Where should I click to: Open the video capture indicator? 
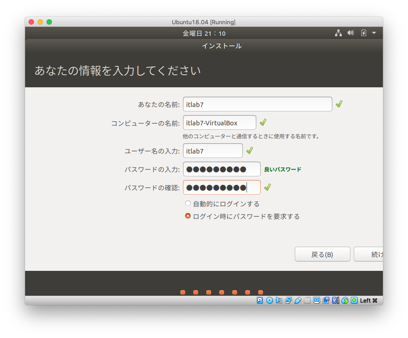tap(326, 300)
